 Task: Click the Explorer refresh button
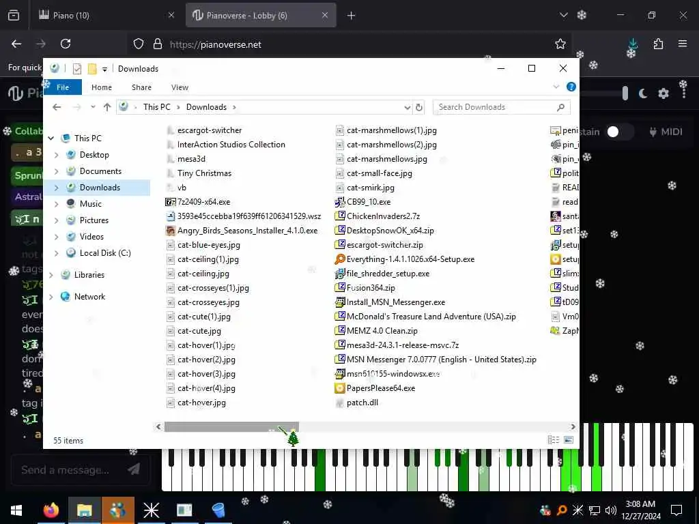419,107
